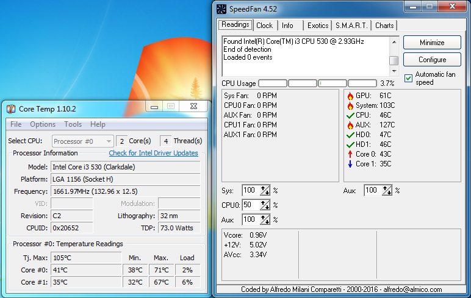Click the Loaded 0 events log line

coord(248,57)
